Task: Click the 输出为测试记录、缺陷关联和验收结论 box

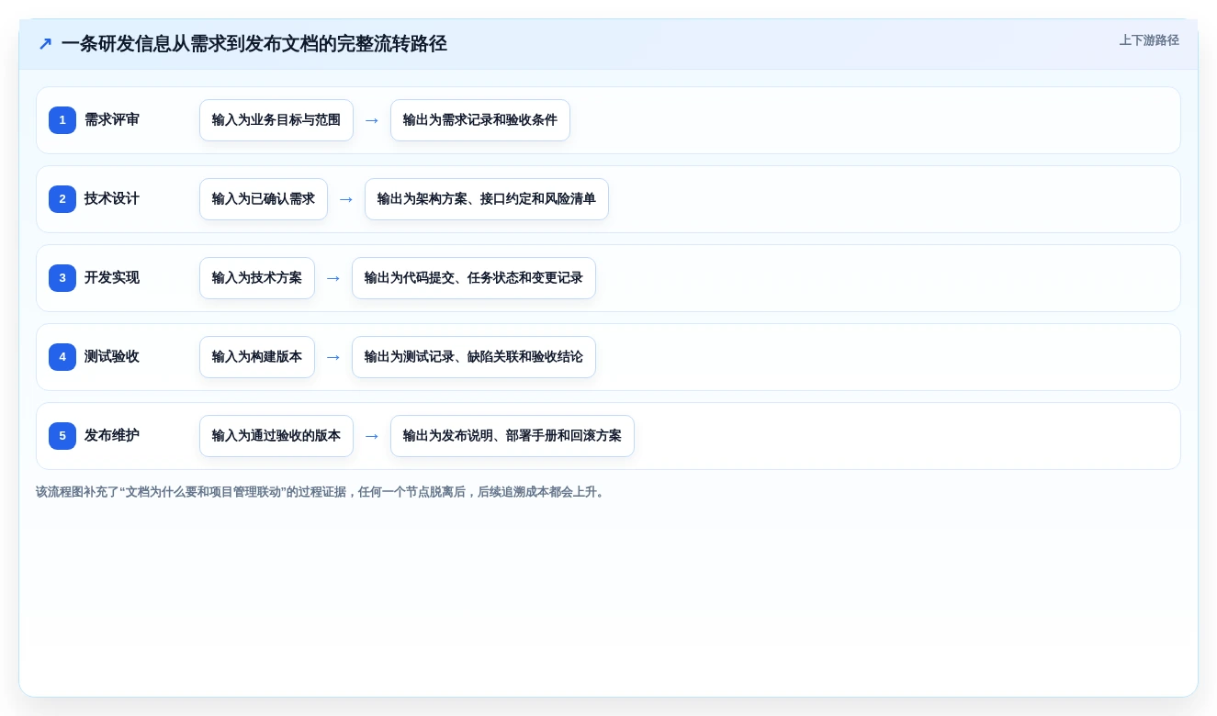Action: click(x=474, y=357)
